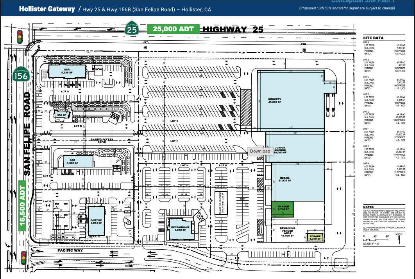The height and width of the screenshot is (279, 415).
Task: Click the LOT H label on the plan
Action: (x=184, y=166)
